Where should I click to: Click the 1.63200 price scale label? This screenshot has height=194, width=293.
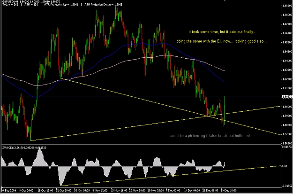click(x=287, y=70)
